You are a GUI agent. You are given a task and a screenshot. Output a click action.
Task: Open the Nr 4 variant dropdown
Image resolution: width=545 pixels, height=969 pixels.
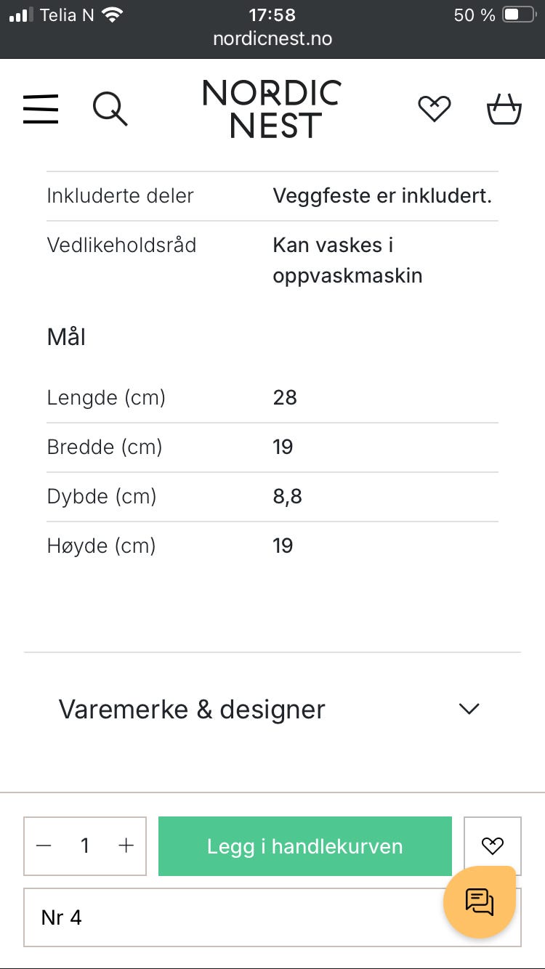233,917
